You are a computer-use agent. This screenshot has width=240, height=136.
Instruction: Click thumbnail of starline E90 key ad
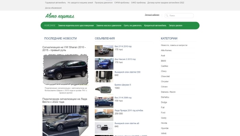click(104, 77)
